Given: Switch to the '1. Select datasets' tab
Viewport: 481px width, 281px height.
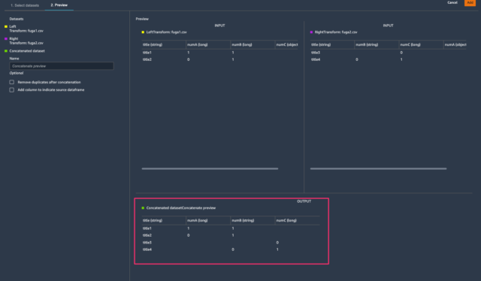Looking at the screenshot, I should (25, 5).
